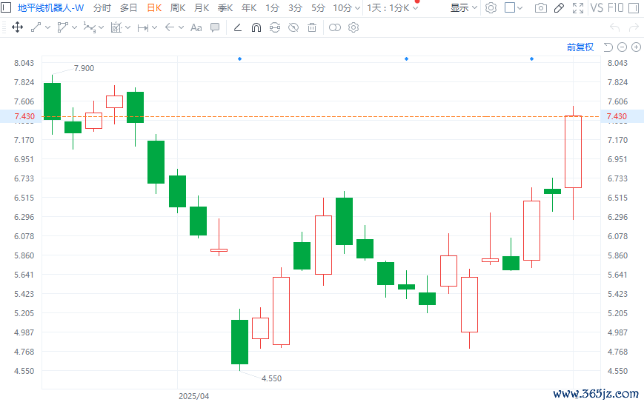Enter fullscreen chart mode
The height and width of the screenshot is (405, 644).
pyautogui.click(x=577, y=8)
